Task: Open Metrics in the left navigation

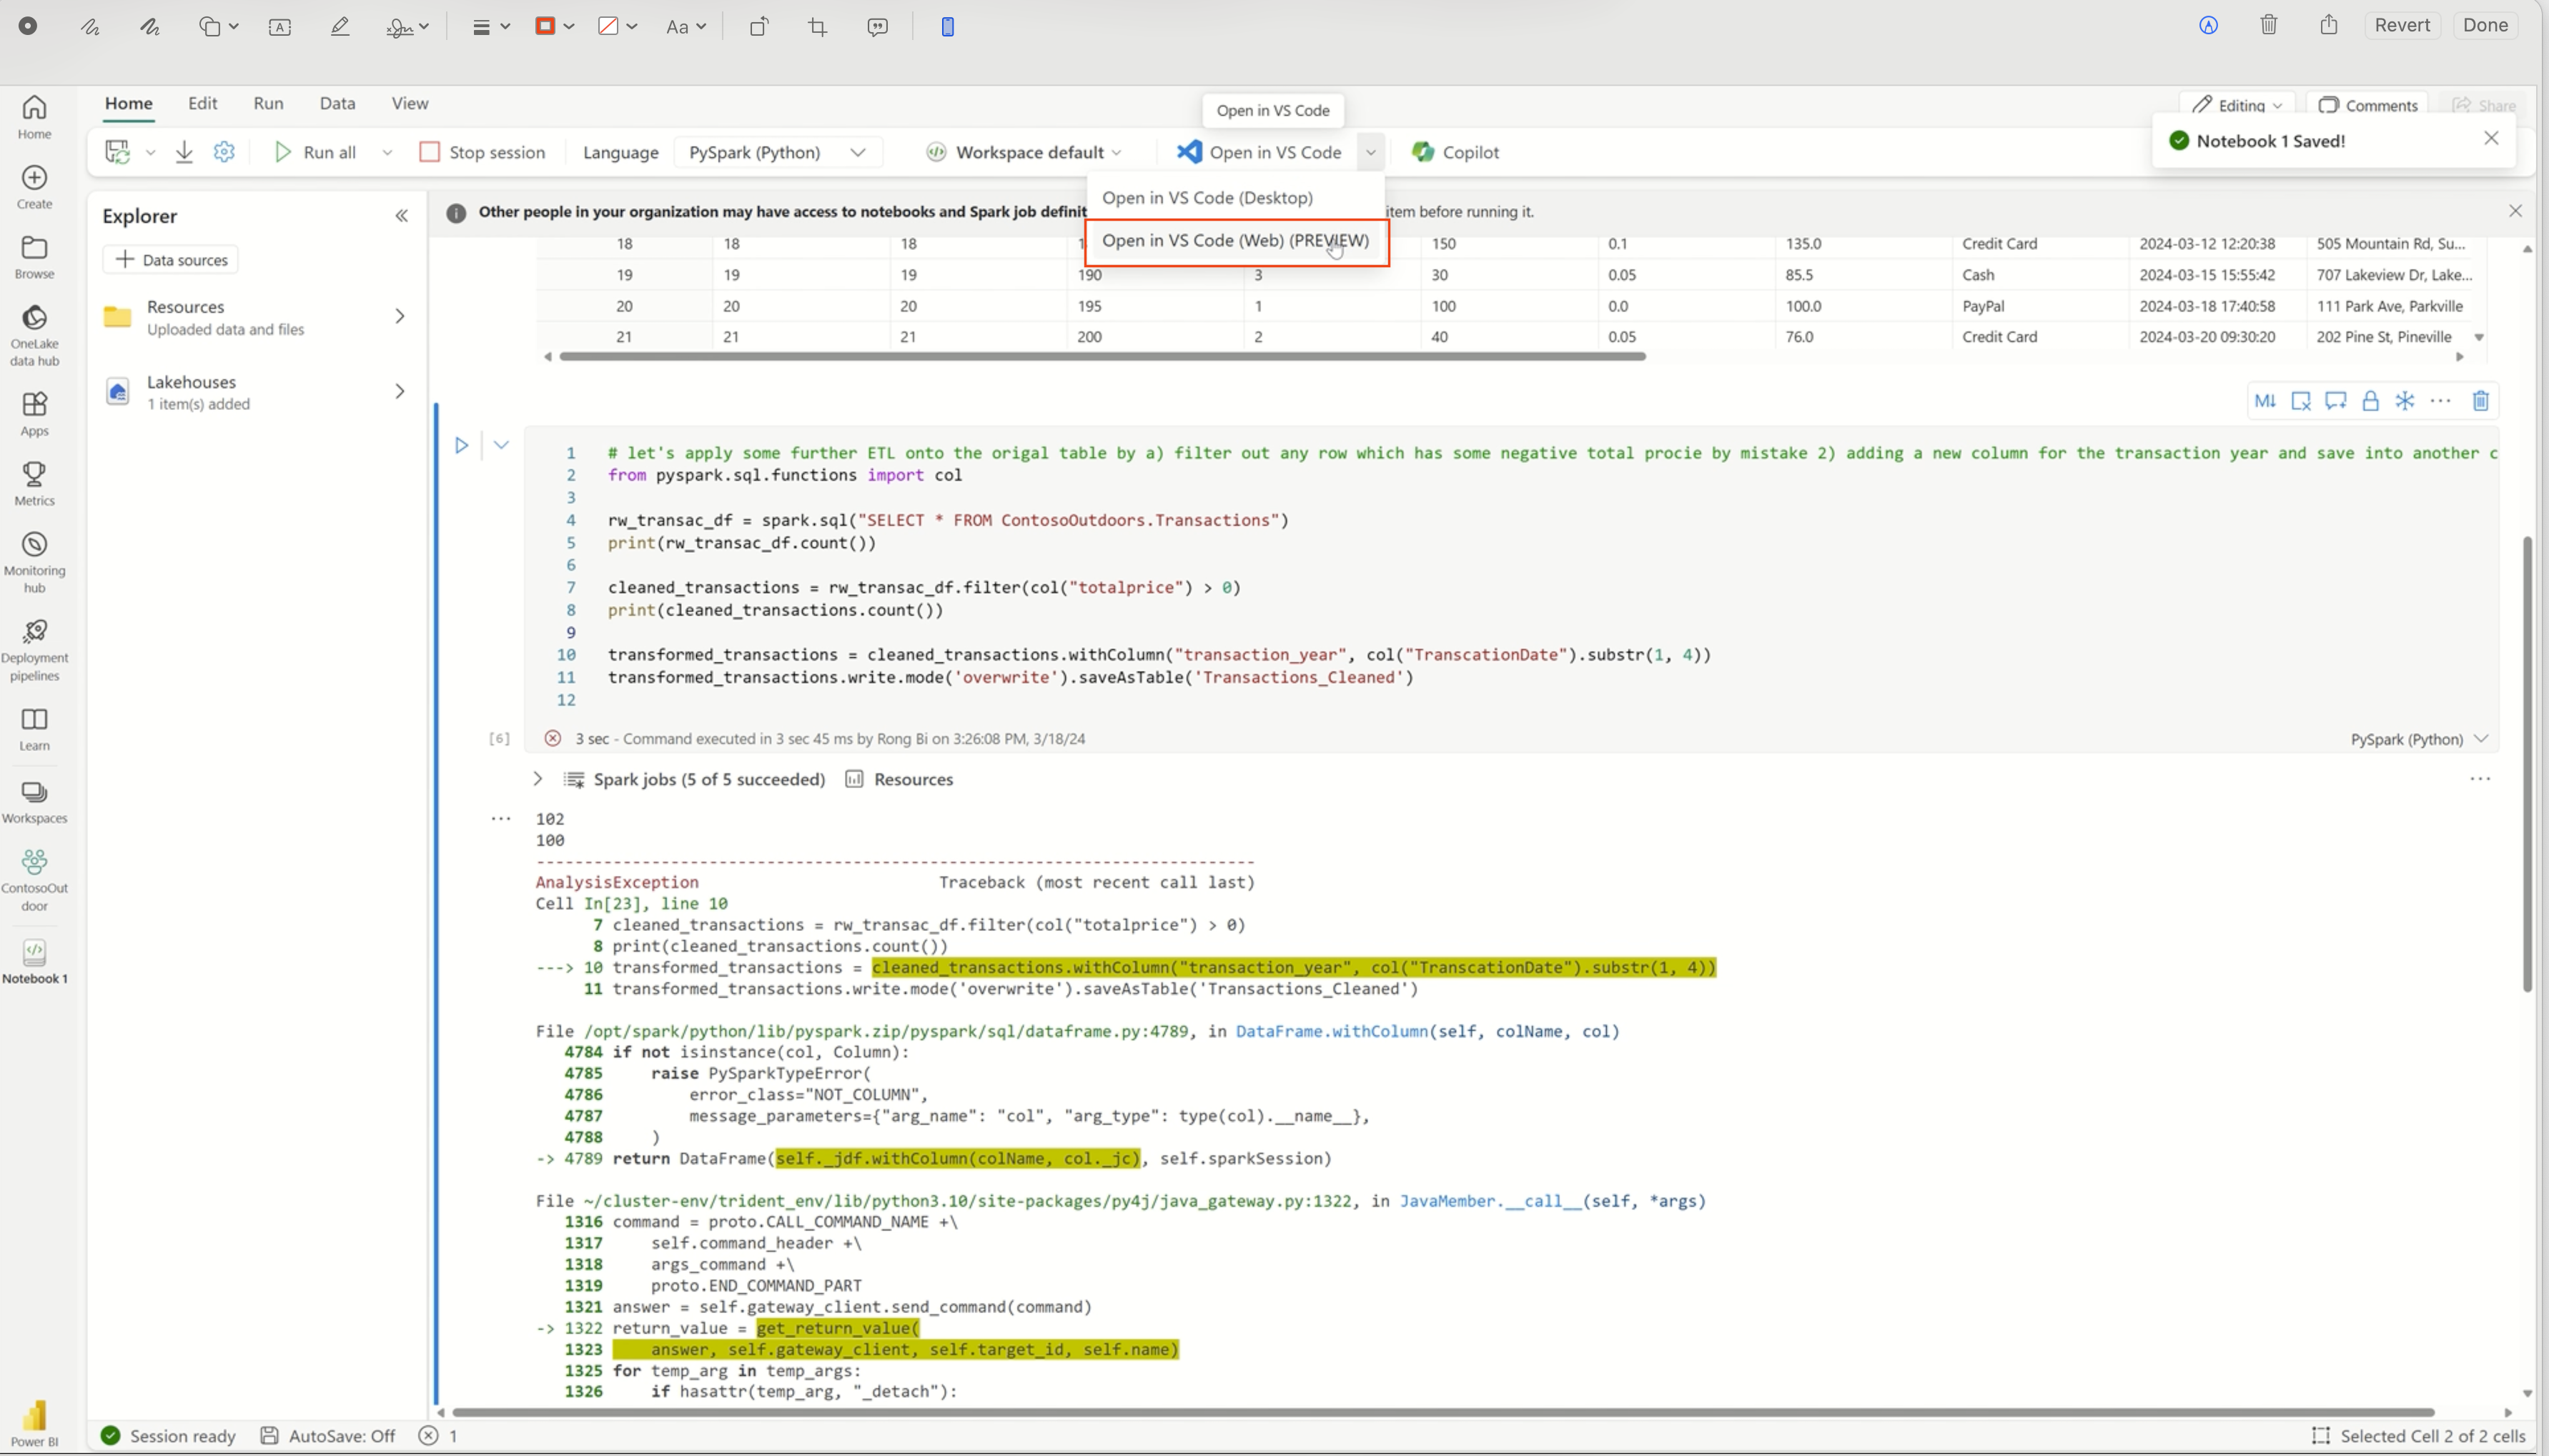Action: pos(34,484)
